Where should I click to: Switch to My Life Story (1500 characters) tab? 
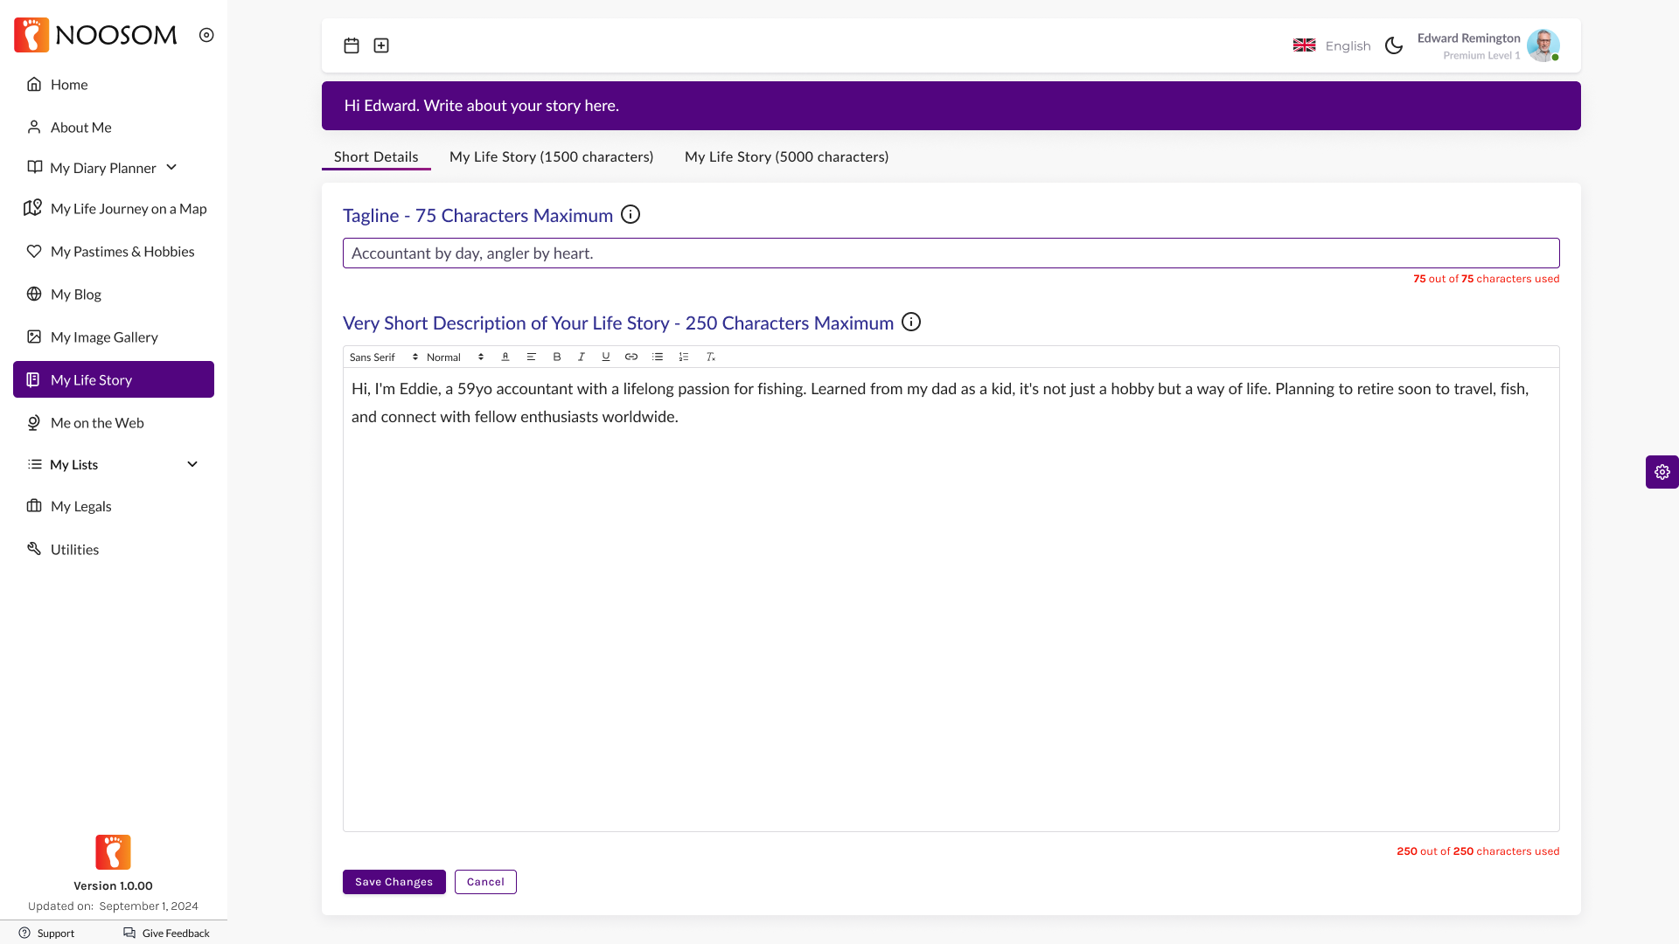[551, 156]
